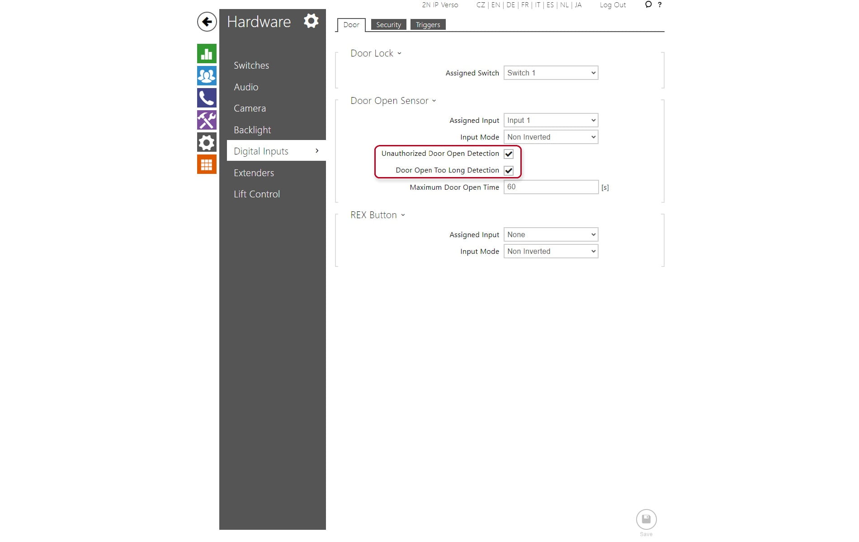Open Door Open Sensor Input Mode dropdown
This screenshot has height=542, width=859.
[x=551, y=137]
